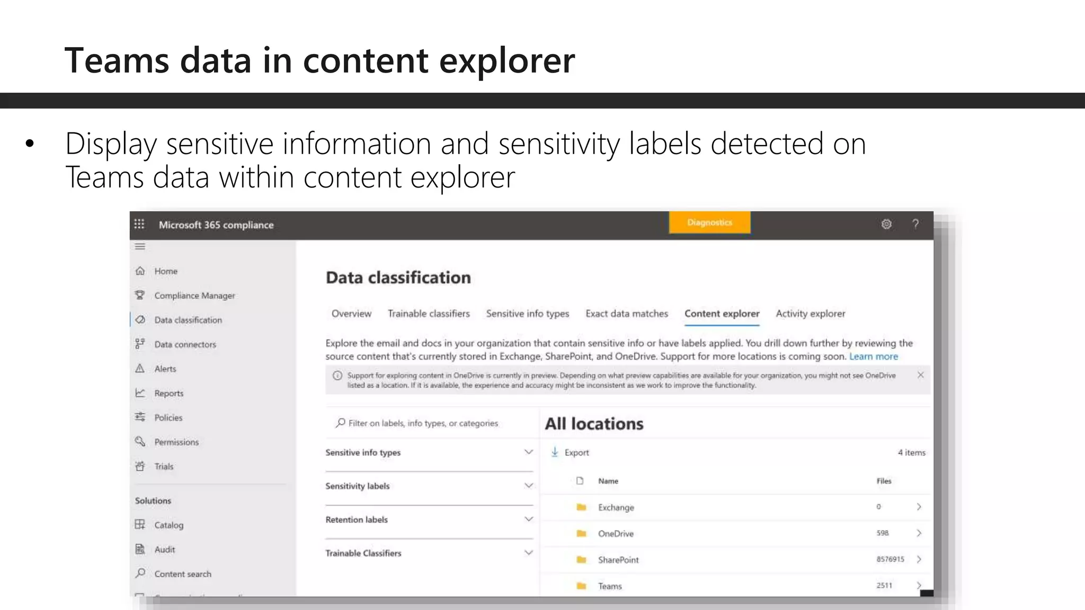Click the OneDrive folder icon
The image size is (1085, 610).
(581, 533)
